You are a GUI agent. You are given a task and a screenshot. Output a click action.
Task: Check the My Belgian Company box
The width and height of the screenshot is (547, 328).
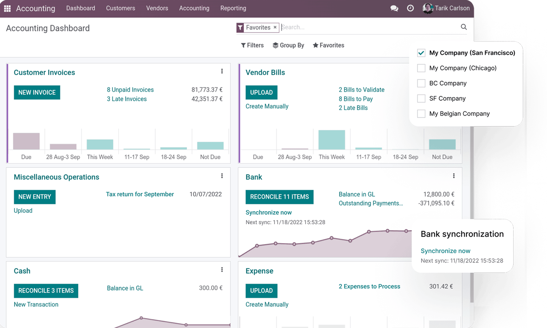click(x=421, y=114)
